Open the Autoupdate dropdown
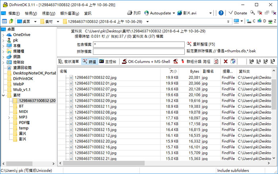The image size is (278, 174). [x=174, y=13]
